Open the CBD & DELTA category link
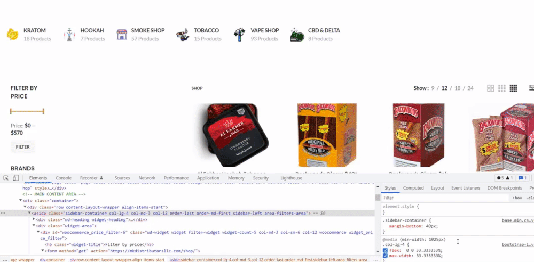This screenshot has height=262, width=534. [x=324, y=30]
